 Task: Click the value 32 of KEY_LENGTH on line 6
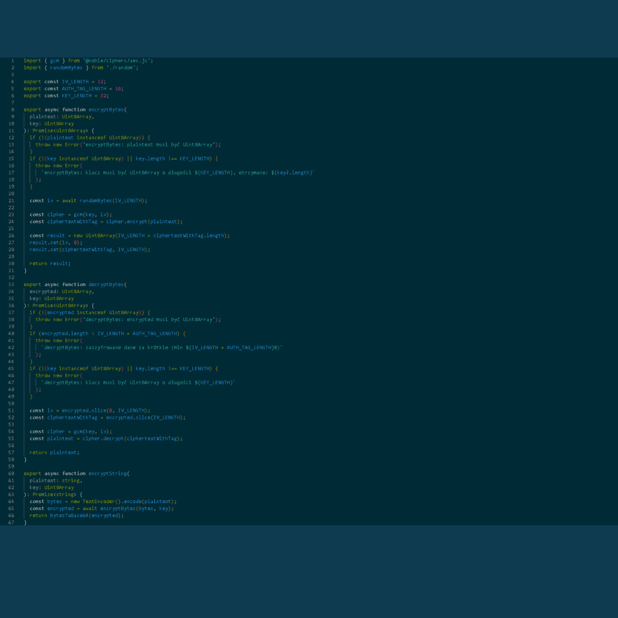[103, 96]
